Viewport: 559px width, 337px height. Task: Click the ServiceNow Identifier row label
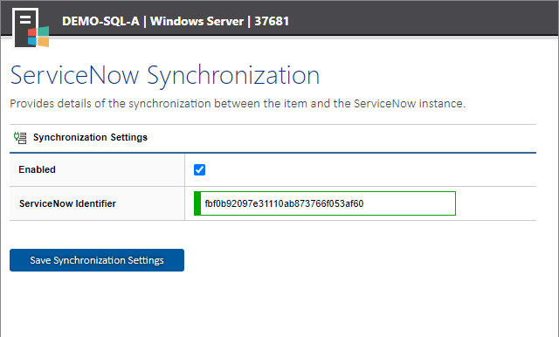[x=68, y=203]
